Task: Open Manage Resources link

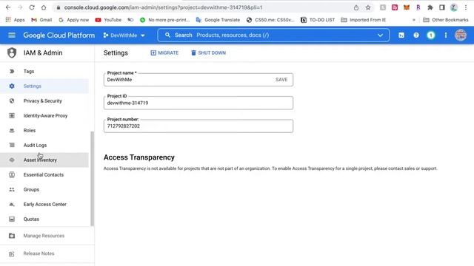Action: (x=44, y=236)
